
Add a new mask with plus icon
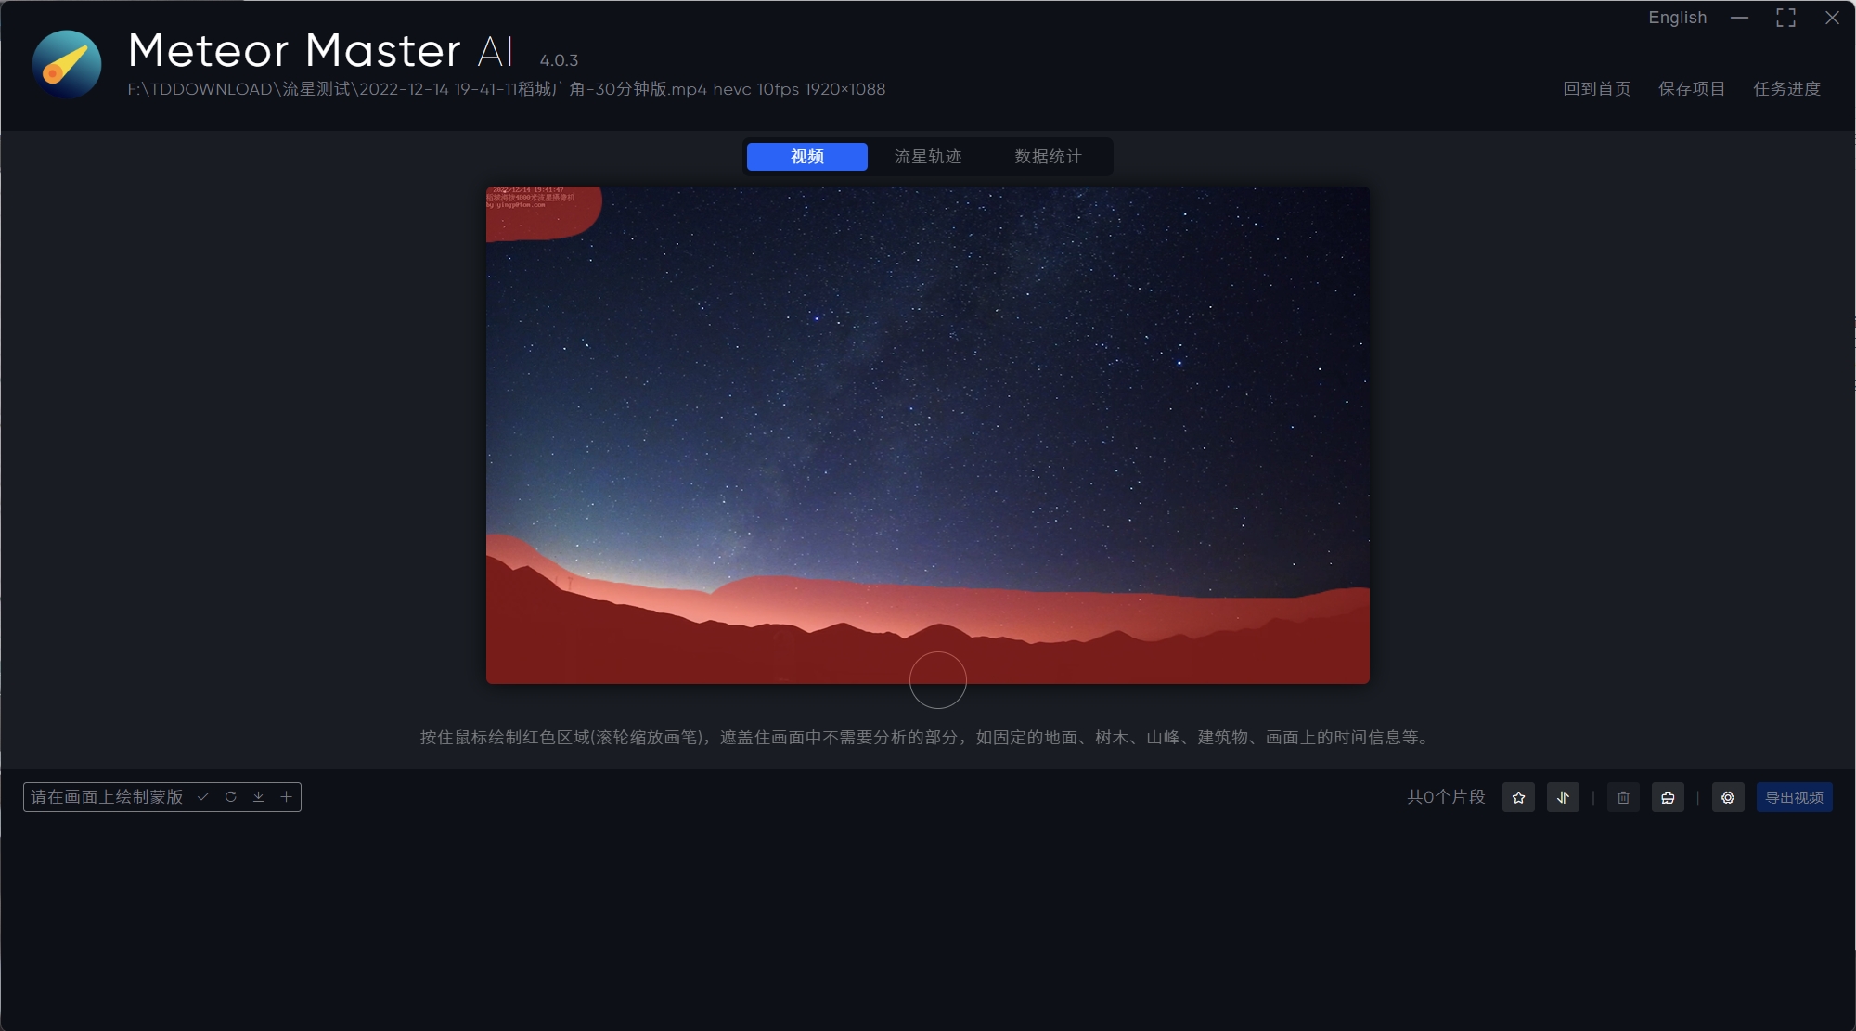[x=287, y=797]
